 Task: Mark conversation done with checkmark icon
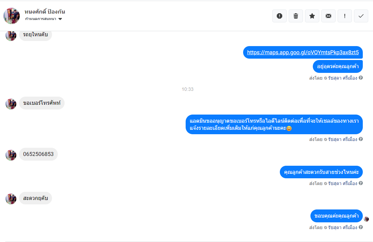pyautogui.click(x=361, y=16)
